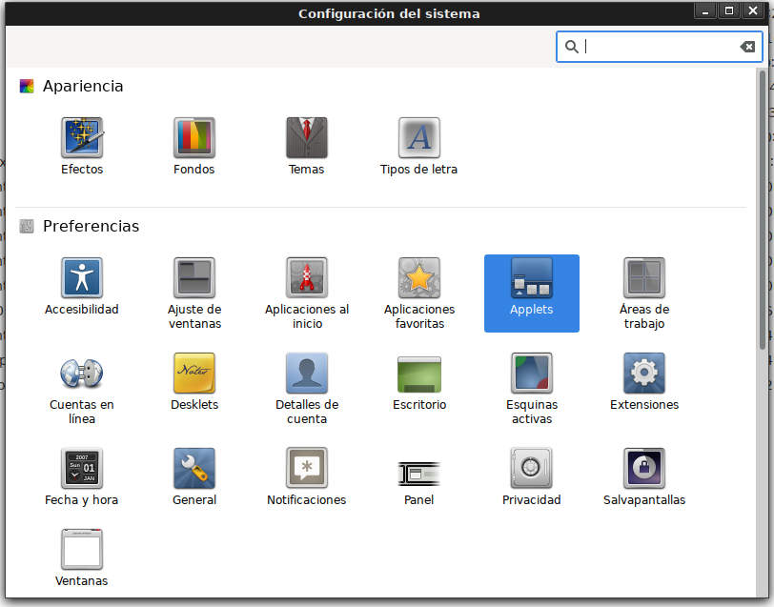Open the General wrench icon
This screenshot has height=607, width=774.
(x=194, y=468)
